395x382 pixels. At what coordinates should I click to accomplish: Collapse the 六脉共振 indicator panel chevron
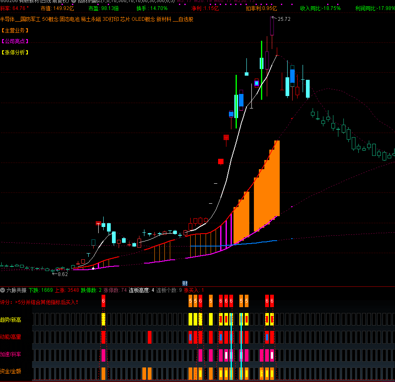(2, 290)
